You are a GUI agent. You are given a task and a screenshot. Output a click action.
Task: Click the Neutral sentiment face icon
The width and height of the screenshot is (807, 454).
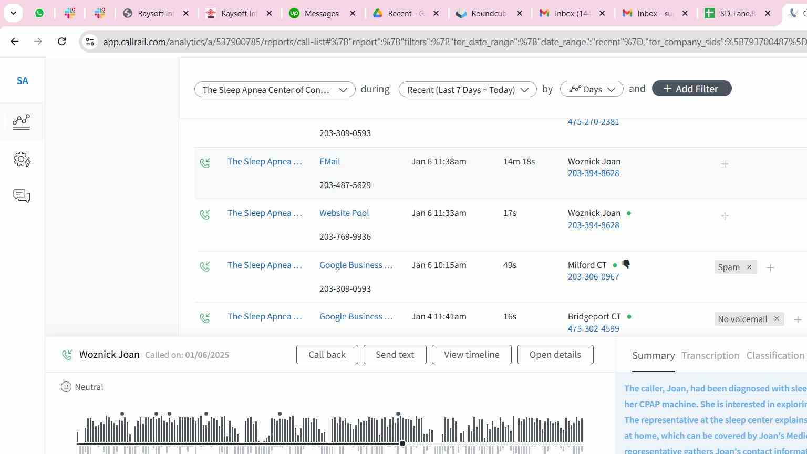(66, 387)
